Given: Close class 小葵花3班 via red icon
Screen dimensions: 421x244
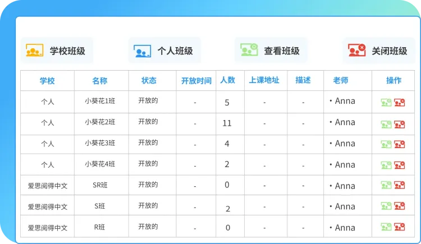Looking at the screenshot, I should pos(400,144).
